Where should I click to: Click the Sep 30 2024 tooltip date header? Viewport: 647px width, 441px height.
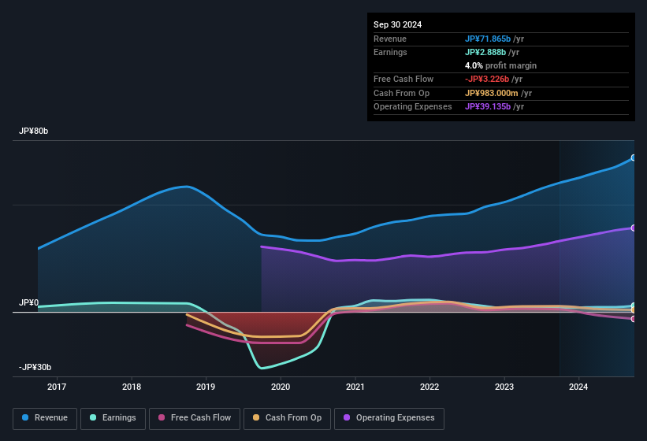[398, 24]
